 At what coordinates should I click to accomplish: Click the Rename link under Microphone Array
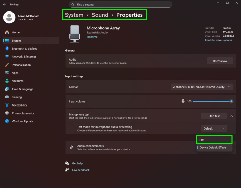(92, 37)
